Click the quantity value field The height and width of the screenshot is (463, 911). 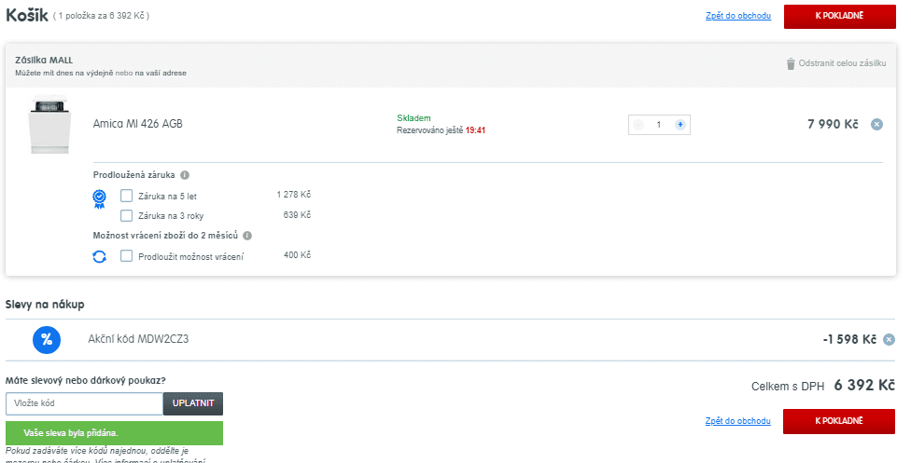[x=659, y=125]
